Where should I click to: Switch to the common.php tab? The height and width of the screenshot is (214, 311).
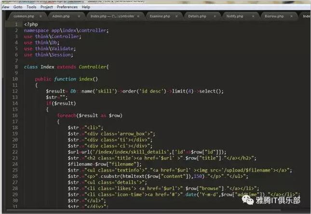[x=24, y=16]
